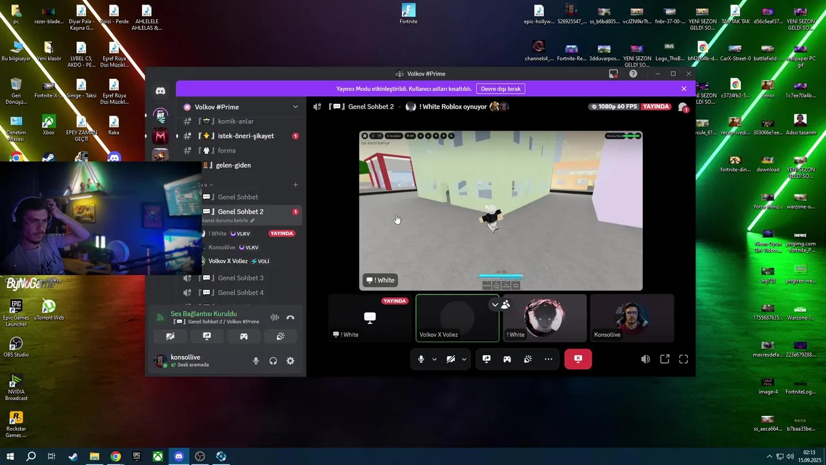Pop out the stream window
The width and height of the screenshot is (826, 465).
(665, 359)
